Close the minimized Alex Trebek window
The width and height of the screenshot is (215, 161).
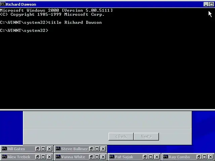click(49, 157)
